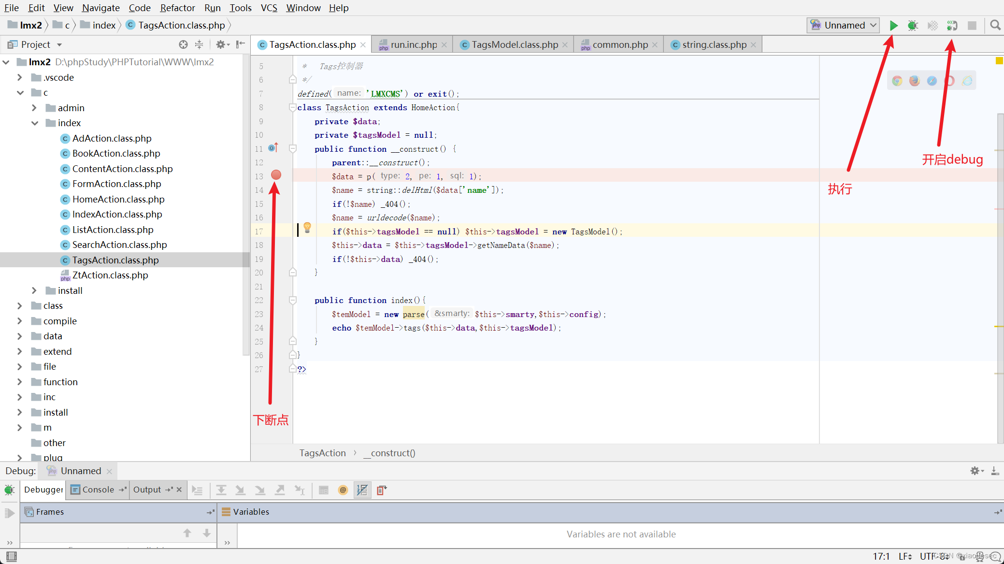
Task: Click the lmx2 breadcrumb above the editor
Action: (30, 25)
